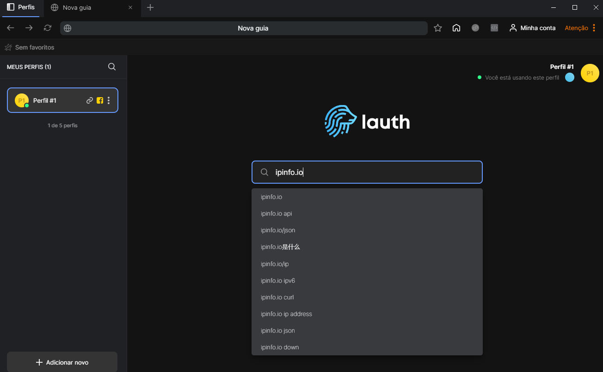Select the suggestion ipinfo.io/json
Screen dimensions: 603x372
[x=367, y=230]
